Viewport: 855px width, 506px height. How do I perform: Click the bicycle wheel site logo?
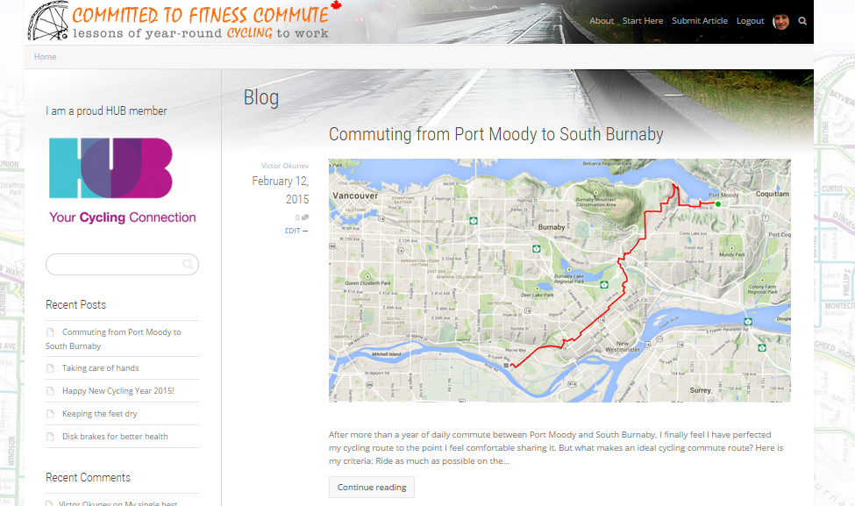[48, 21]
